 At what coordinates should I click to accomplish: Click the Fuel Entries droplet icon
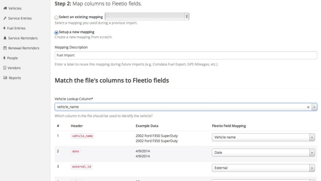pyautogui.click(x=5, y=28)
